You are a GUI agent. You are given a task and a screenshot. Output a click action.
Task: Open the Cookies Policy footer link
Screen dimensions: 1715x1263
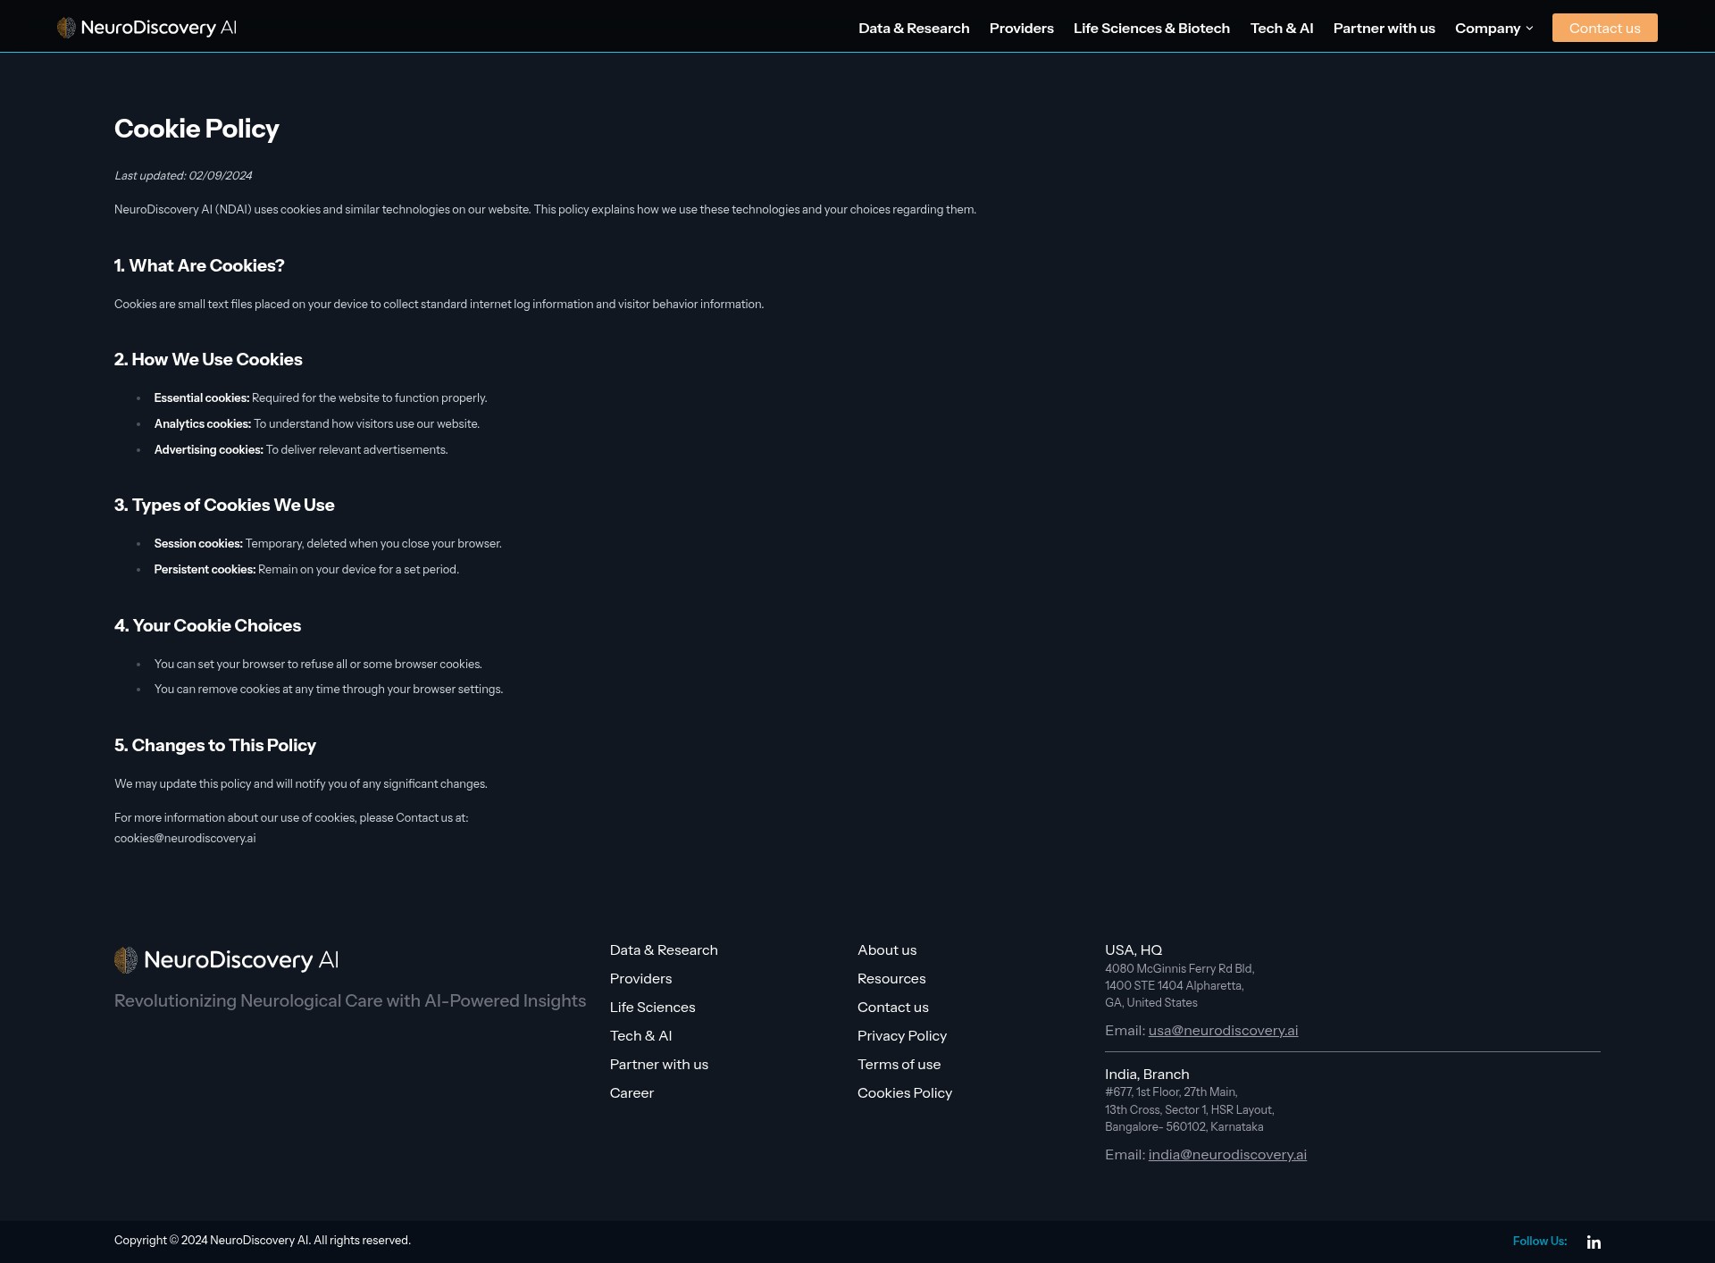pos(905,1093)
